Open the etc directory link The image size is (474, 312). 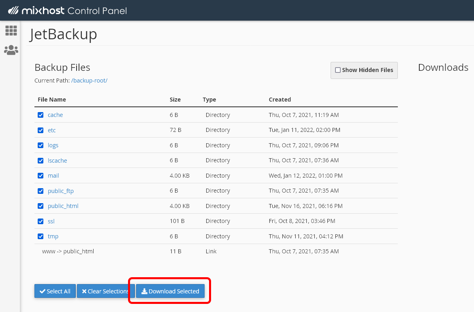51,130
